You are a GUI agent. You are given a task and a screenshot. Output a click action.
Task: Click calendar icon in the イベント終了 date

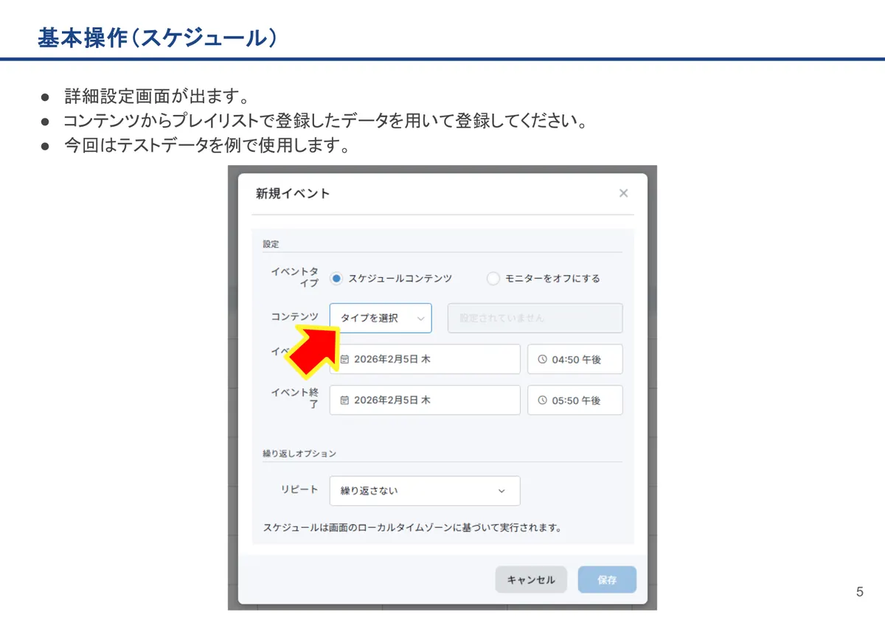[344, 400]
